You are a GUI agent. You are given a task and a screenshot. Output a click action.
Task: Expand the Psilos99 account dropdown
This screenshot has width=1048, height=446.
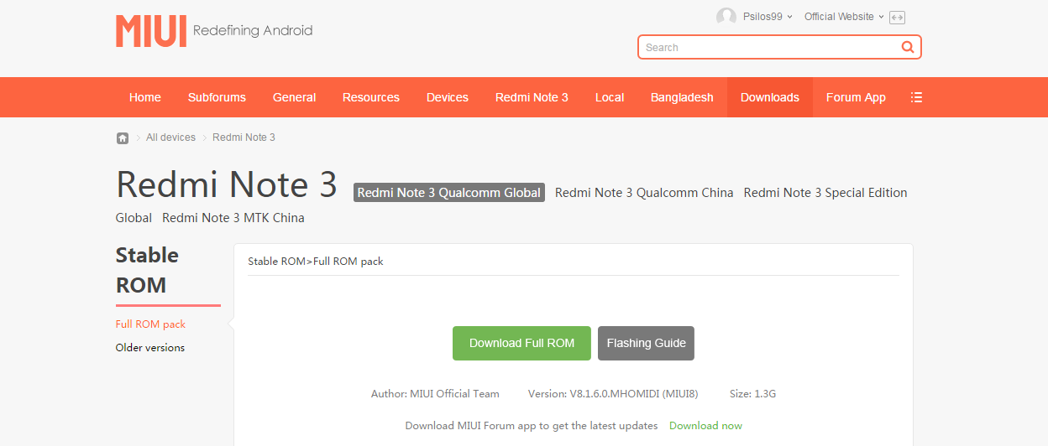coord(768,17)
